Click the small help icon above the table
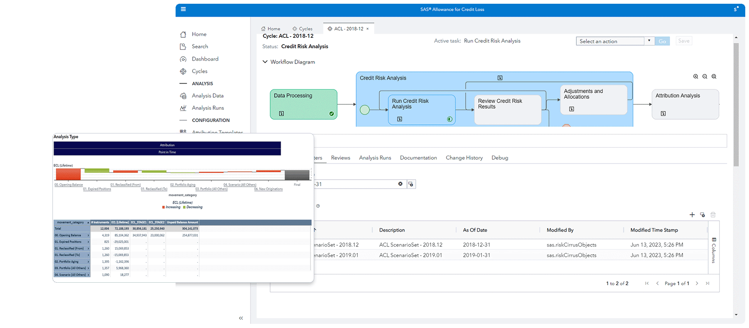Screen dimensions: 749x328 pyautogui.click(x=318, y=206)
